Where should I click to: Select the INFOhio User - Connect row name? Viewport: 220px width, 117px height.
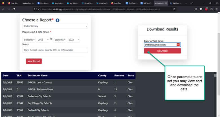coord(40,83)
